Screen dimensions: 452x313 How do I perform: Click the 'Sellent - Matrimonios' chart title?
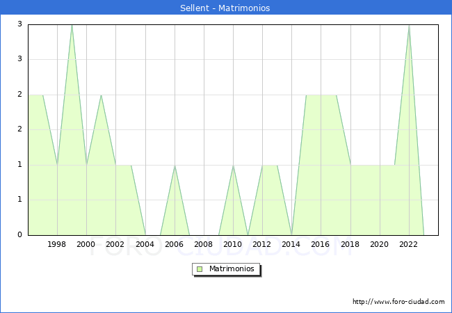pyautogui.click(x=225, y=8)
